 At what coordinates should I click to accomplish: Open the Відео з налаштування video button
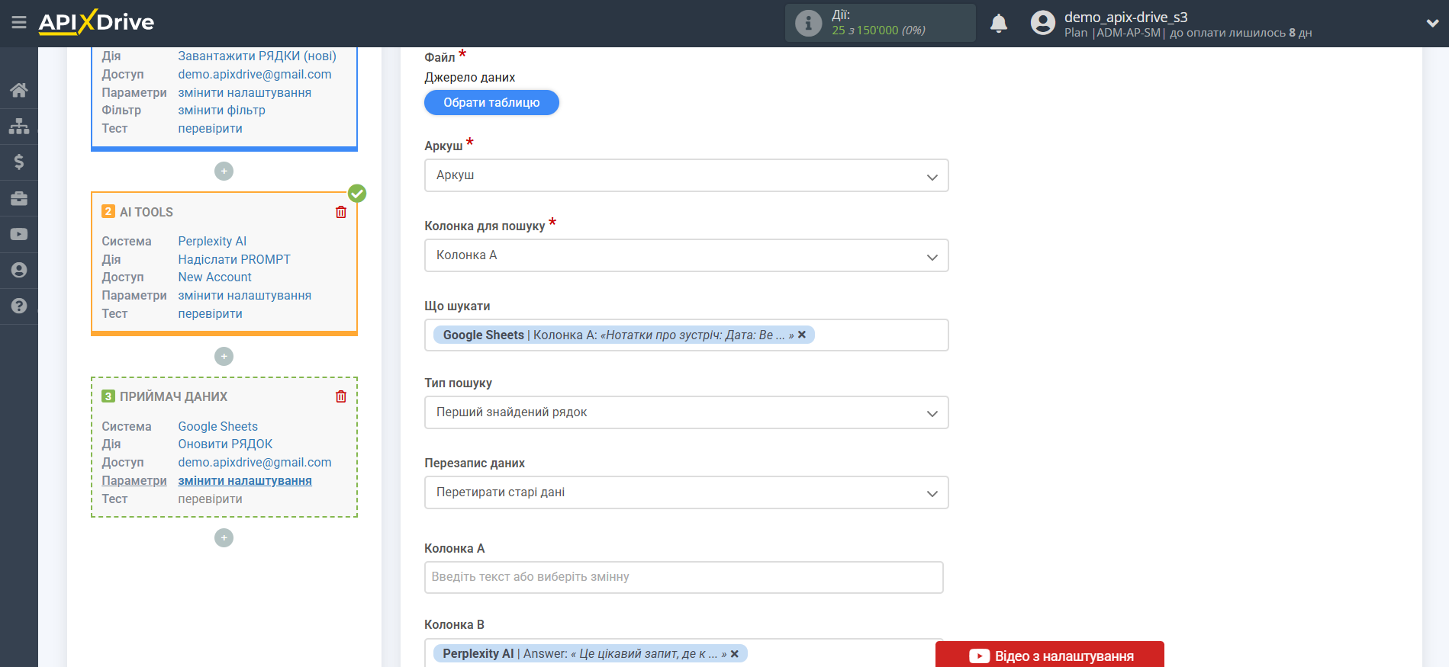[x=1049, y=655]
